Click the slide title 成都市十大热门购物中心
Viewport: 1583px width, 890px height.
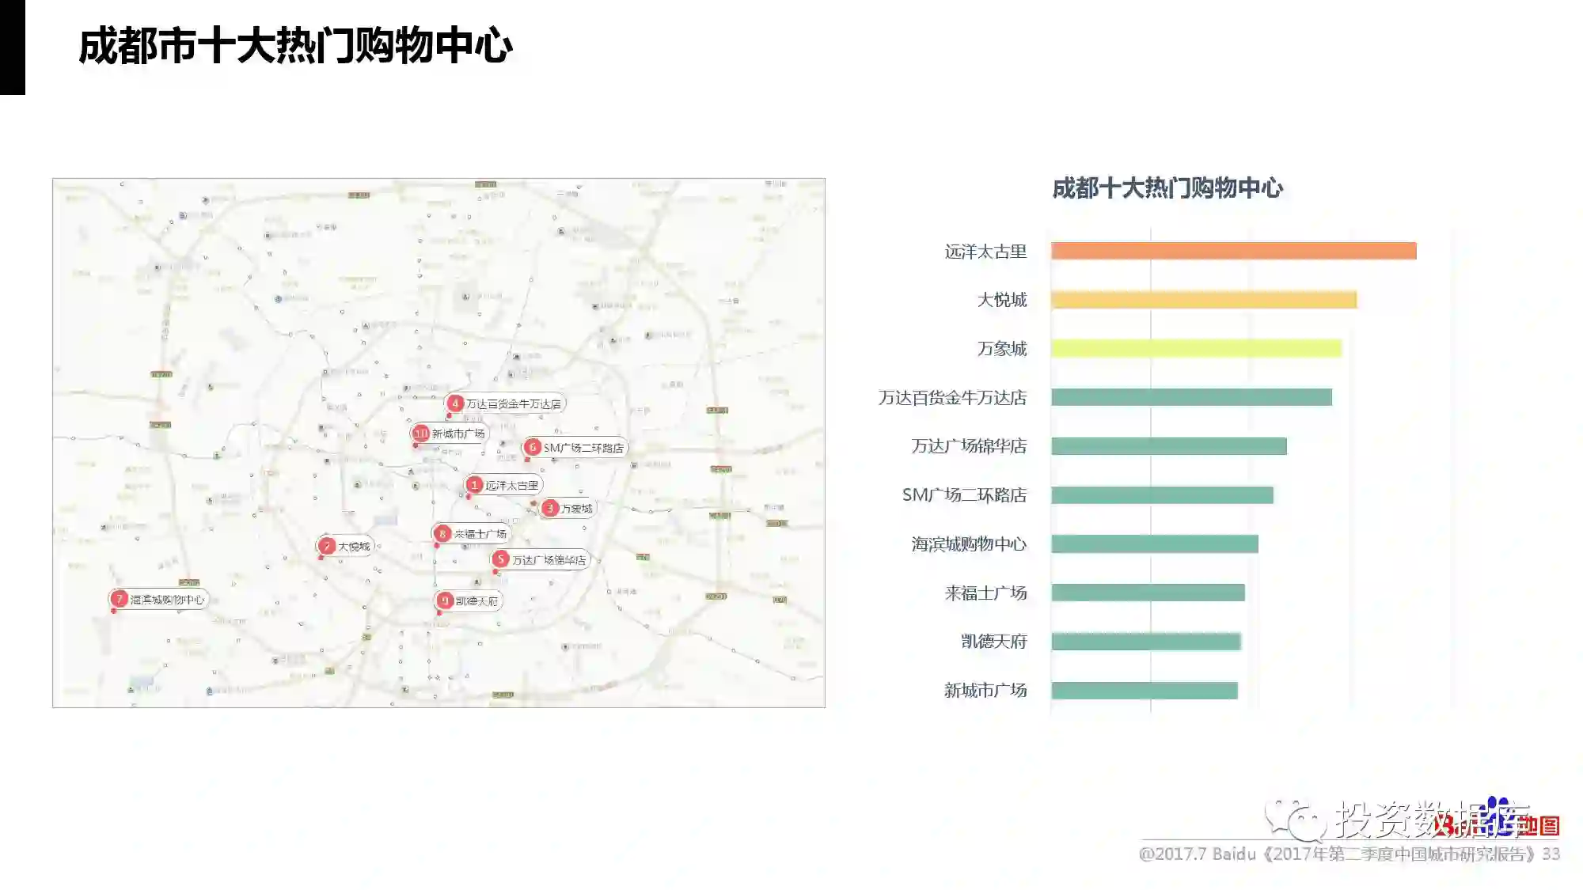click(x=295, y=45)
